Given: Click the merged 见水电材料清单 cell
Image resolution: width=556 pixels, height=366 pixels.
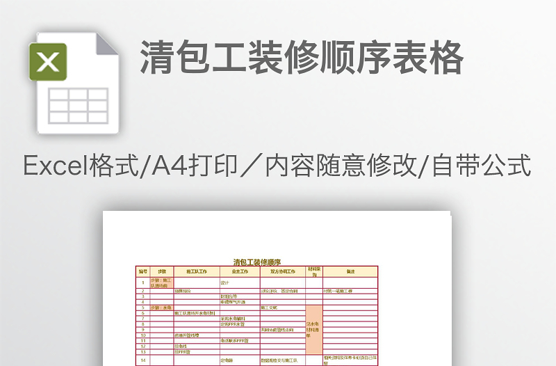Looking at the screenshot, I should point(314,330).
